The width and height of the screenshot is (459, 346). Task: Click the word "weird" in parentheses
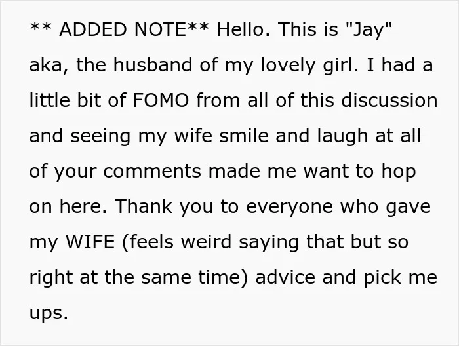207,242
